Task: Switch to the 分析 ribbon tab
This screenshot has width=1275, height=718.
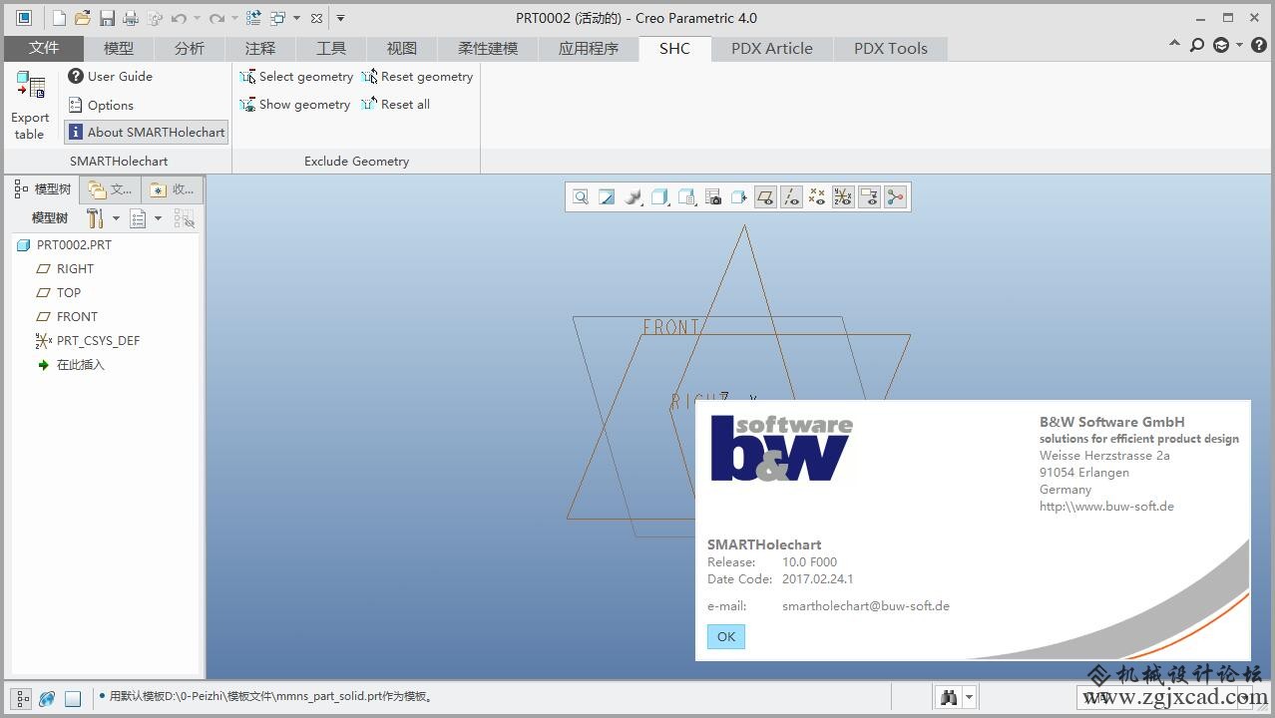Action: point(190,48)
